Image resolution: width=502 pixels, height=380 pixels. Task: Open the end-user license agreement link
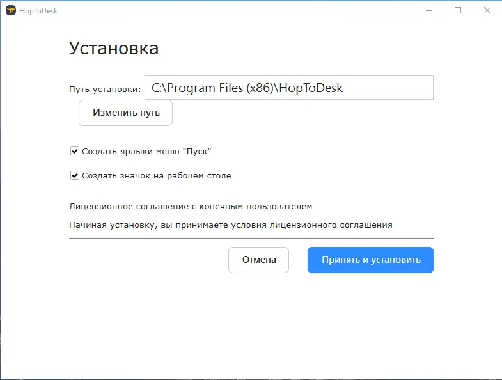click(190, 207)
